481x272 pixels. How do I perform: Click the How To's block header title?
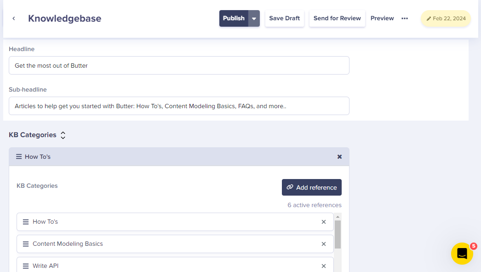tap(38, 156)
